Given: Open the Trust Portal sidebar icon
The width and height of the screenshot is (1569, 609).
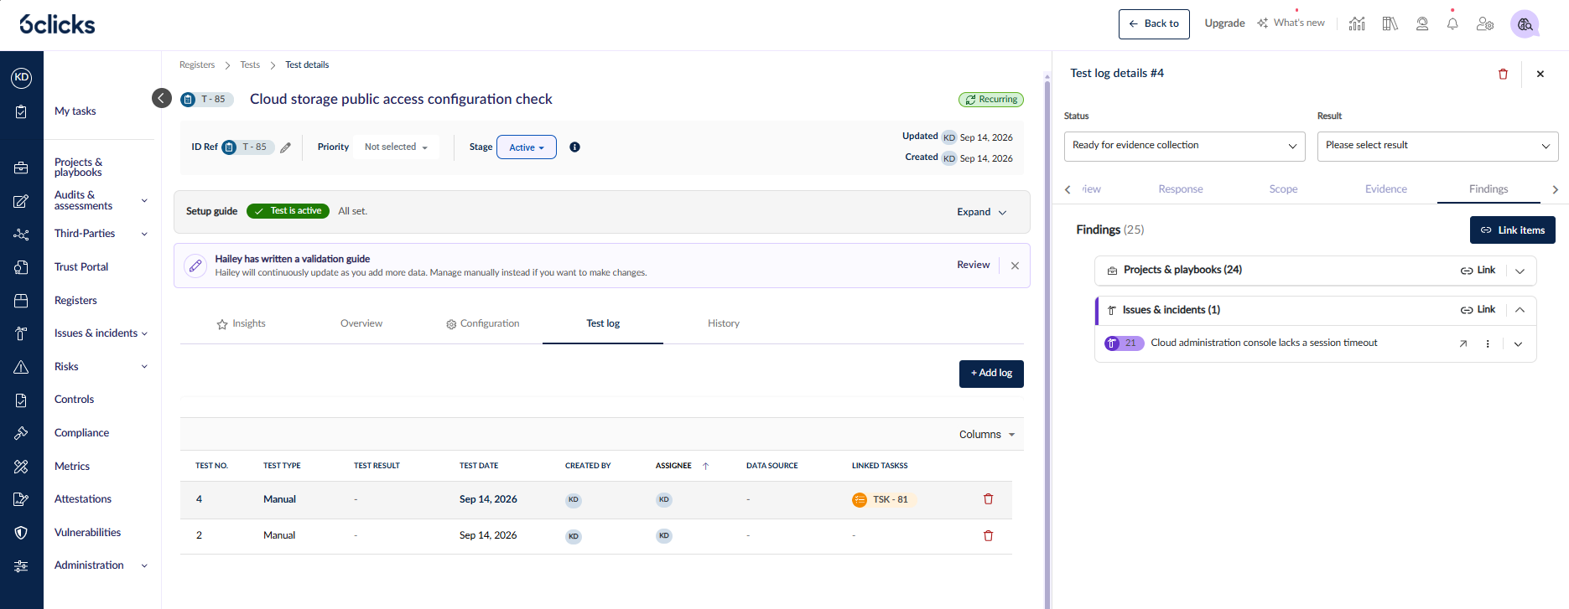Looking at the screenshot, I should click(21, 267).
